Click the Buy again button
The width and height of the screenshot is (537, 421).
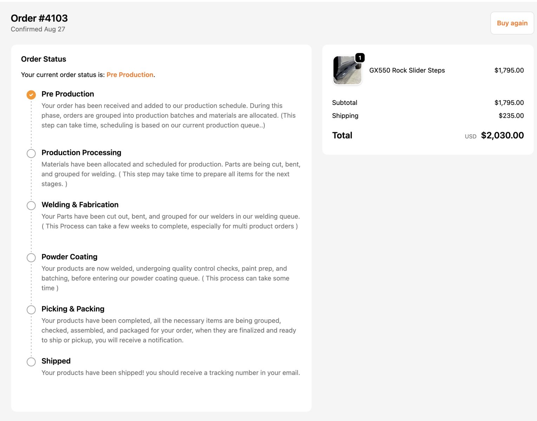512,23
